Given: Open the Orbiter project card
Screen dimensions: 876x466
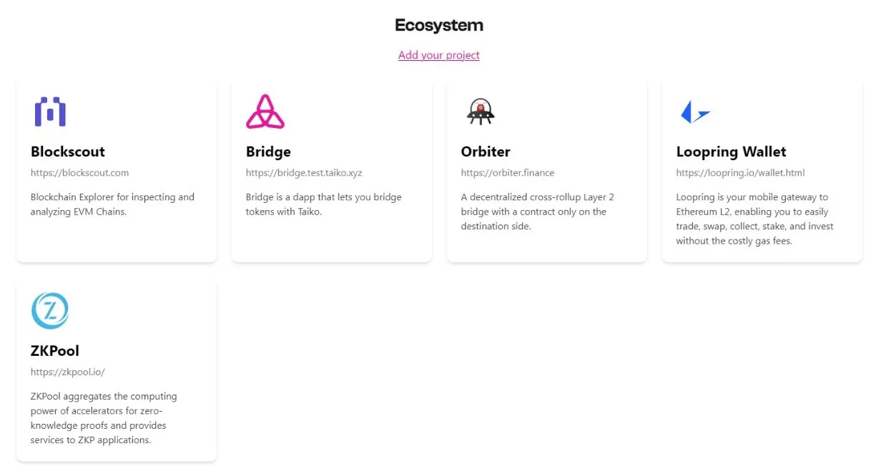Looking at the screenshot, I should 546,170.
